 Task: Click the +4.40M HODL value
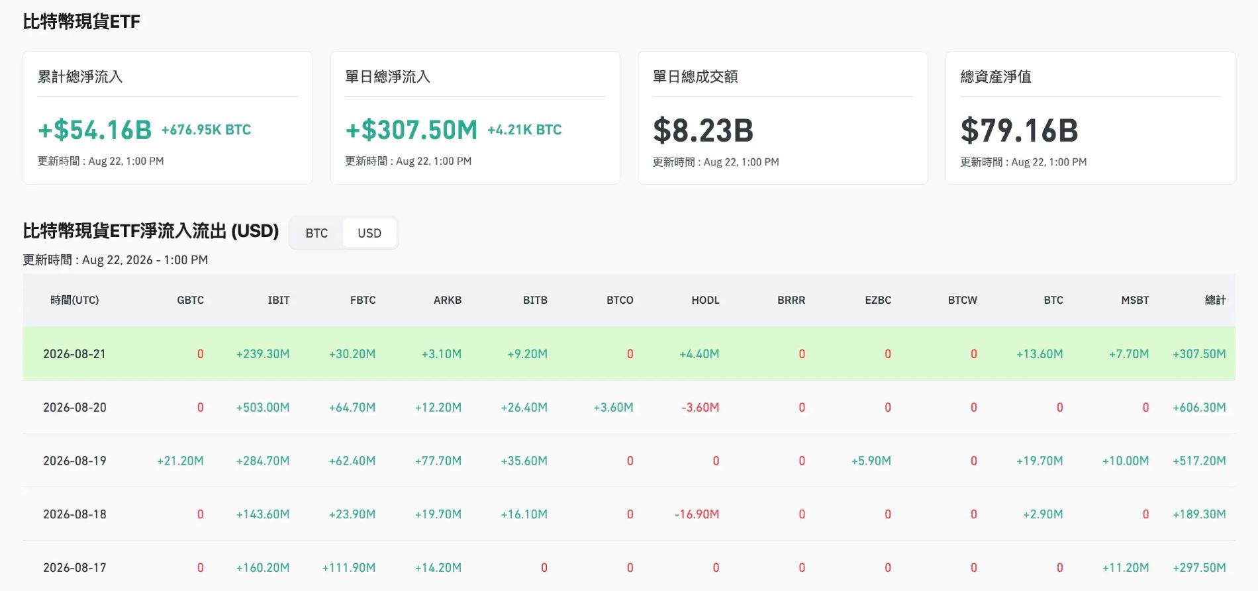[699, 354]
